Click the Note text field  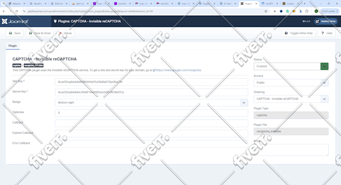coord(291,150)
